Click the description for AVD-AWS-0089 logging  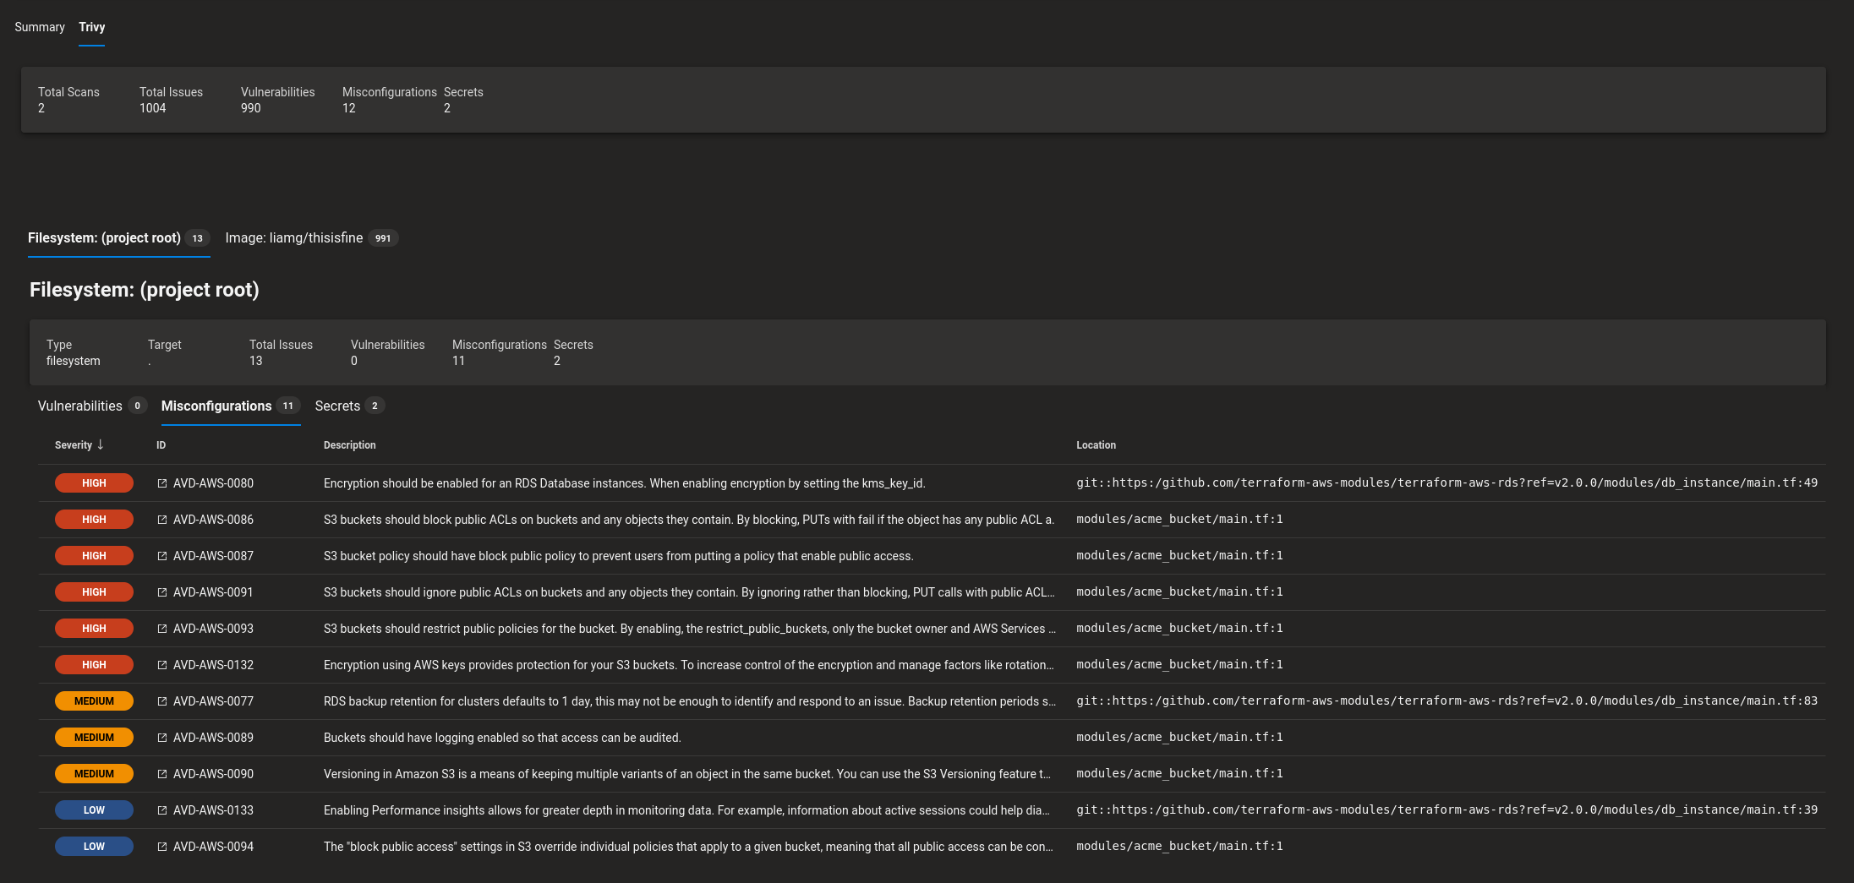pyautogui.click(x=502, y=738)
